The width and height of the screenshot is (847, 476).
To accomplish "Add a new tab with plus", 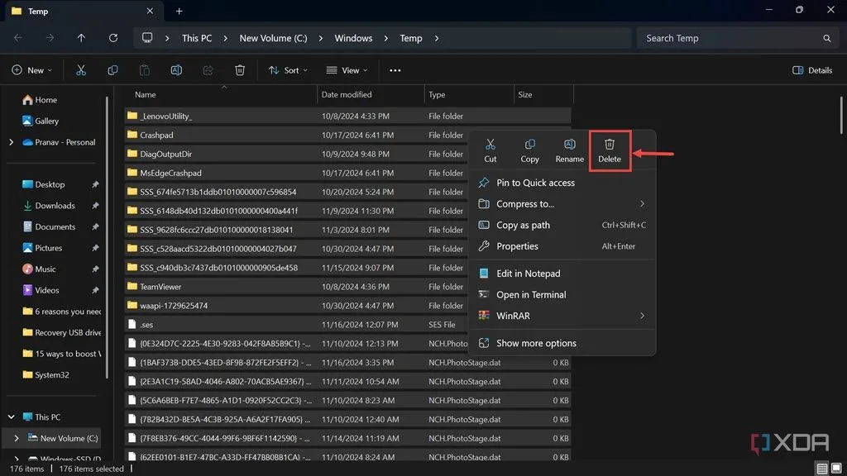I will point(179,11).
